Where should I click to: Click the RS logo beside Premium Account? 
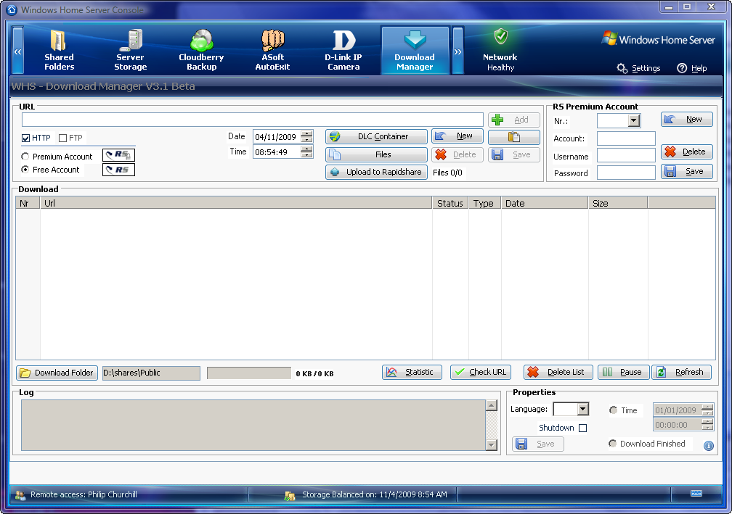pos(118,154)
